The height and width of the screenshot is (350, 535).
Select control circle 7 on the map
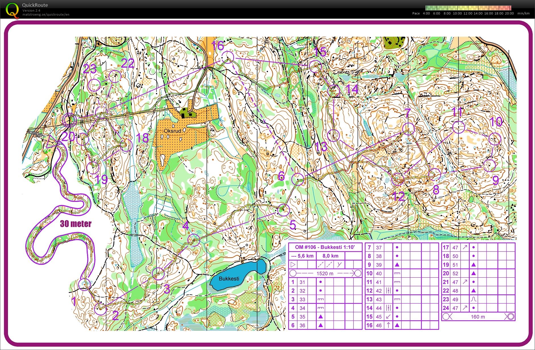pyautogui.click(x=408, y=129)
